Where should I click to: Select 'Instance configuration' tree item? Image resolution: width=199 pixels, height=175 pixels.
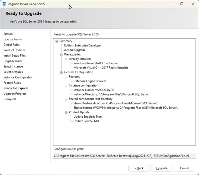point(84,85)
